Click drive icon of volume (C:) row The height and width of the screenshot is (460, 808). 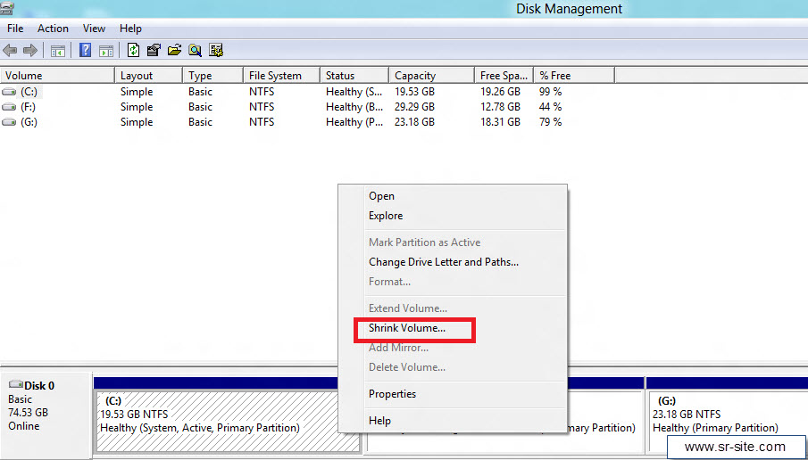pos(9,92)
